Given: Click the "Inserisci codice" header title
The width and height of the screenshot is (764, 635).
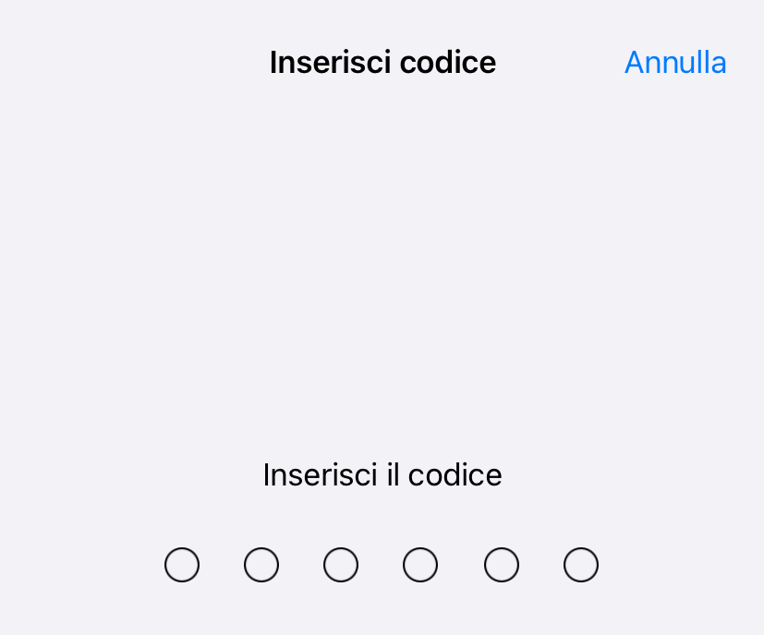Looking at the screenshot, I should (382, 63).
